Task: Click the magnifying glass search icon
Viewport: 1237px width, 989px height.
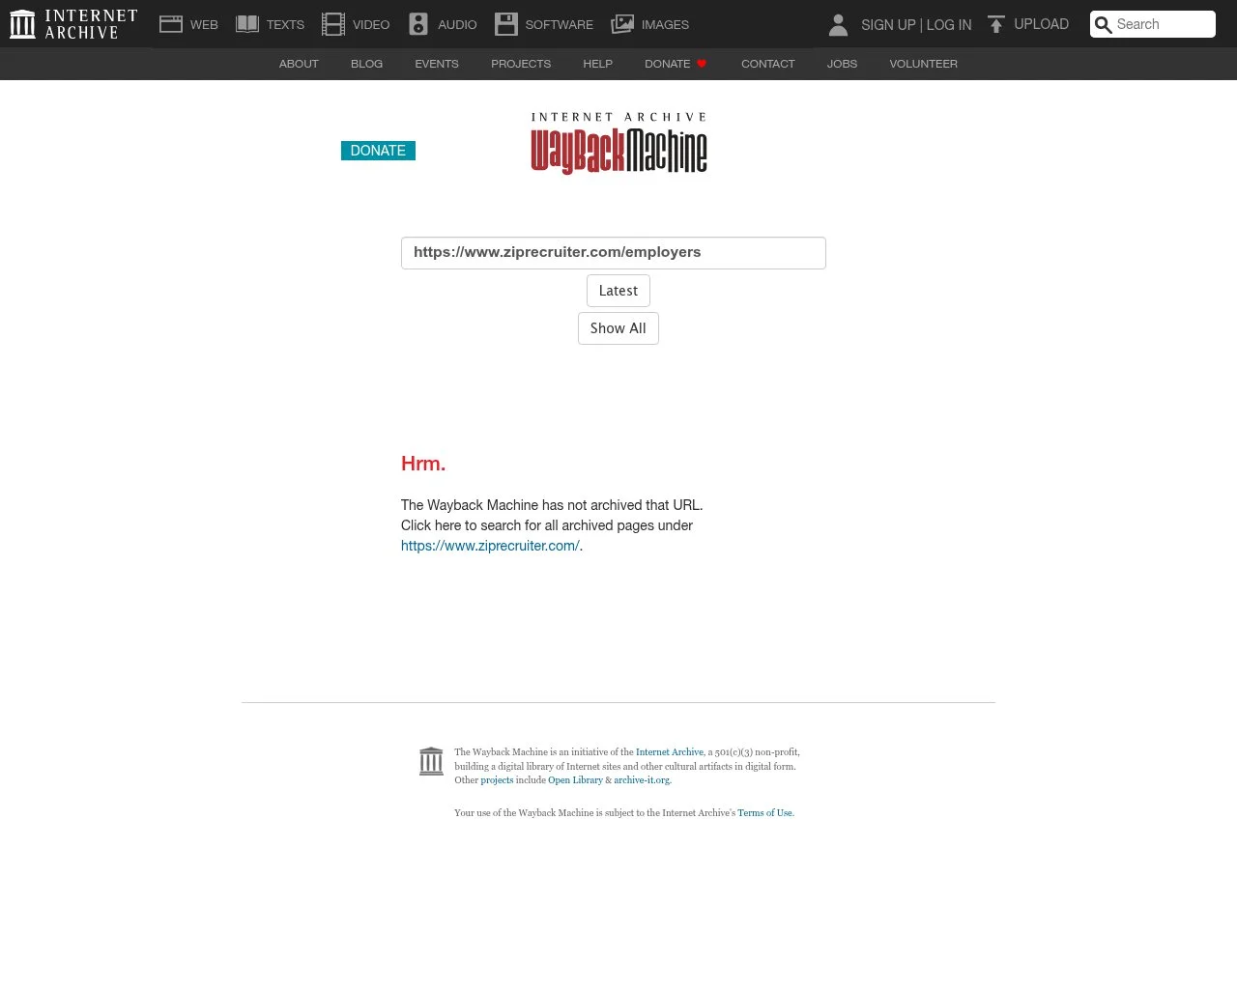Action: tap(1104, 25)
